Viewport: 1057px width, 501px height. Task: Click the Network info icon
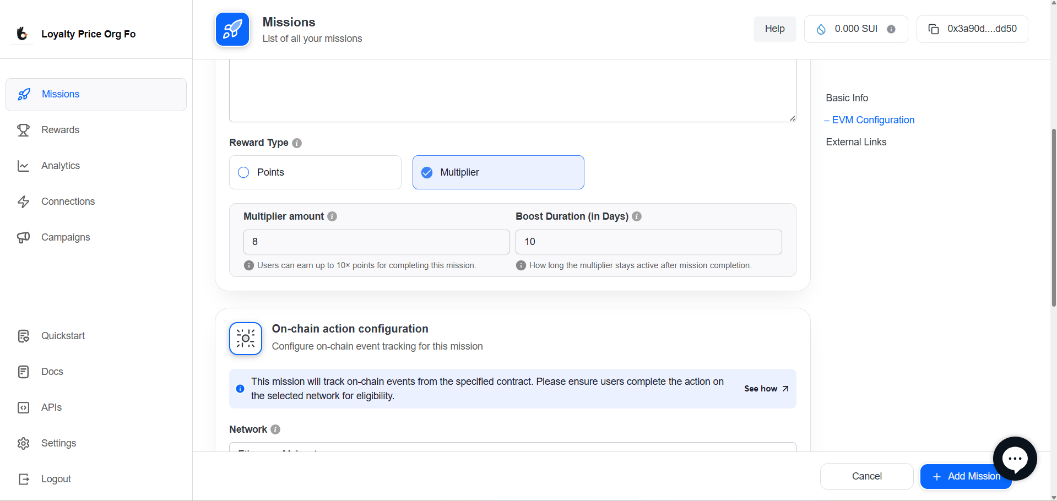pos(275,429)
